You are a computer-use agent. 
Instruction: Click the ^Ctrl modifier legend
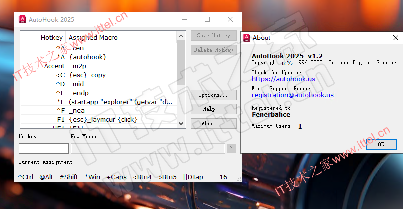click(x=25, y=177)
